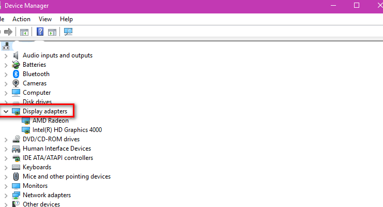The height and width of the screenshot is (207, 383).
Task: Select the Cameras label
Action: (x=35, y=83)
